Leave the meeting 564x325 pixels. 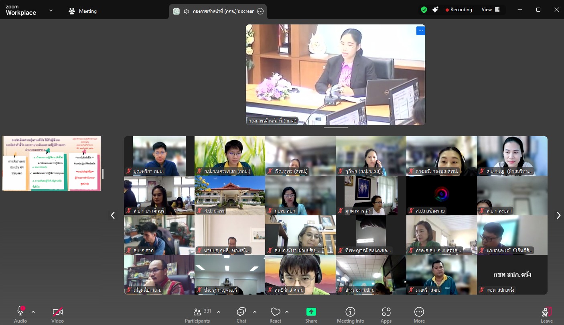pyautogui.click(x=546, y=315)
